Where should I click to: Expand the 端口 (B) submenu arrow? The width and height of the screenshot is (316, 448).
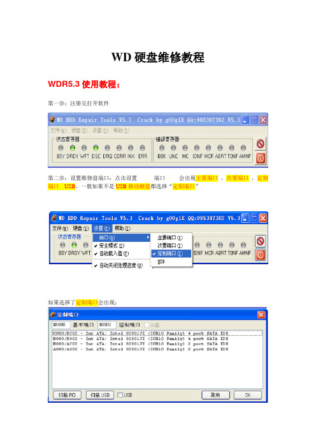(148, 237)
